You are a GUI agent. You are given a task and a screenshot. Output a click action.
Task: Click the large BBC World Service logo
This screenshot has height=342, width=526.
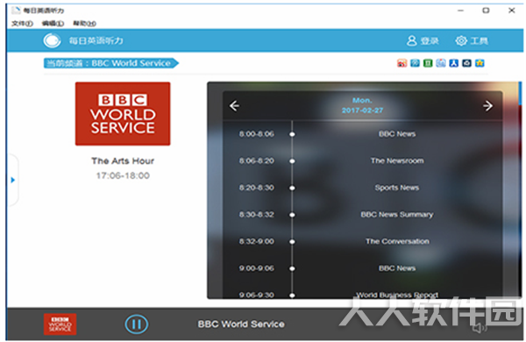click(123, 114)
